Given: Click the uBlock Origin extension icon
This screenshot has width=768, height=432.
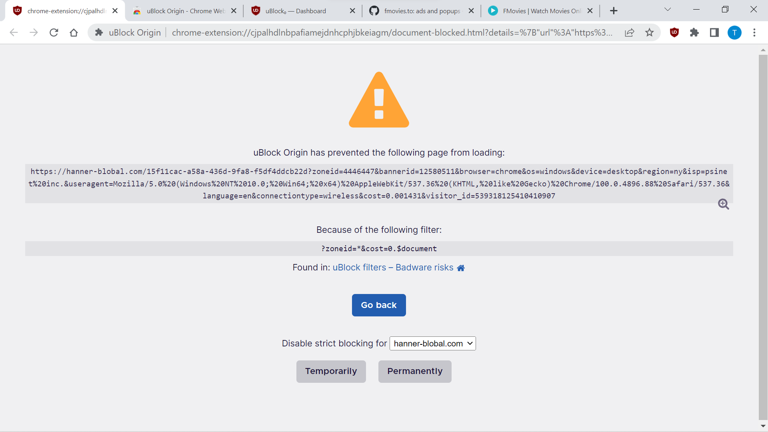Looking at the screenshot, I should (x=674, y=32).
